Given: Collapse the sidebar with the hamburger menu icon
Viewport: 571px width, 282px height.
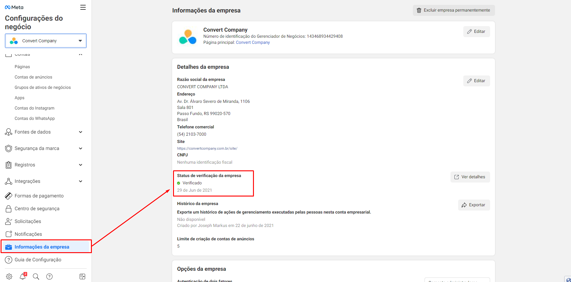Looking at the screenshot, I should (83, 7).
